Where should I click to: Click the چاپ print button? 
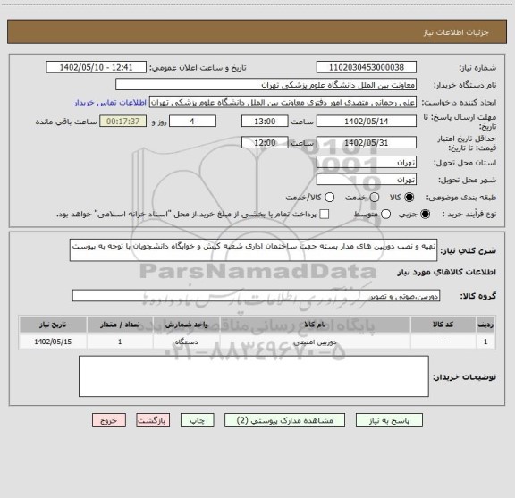click(x=197, y=420)
